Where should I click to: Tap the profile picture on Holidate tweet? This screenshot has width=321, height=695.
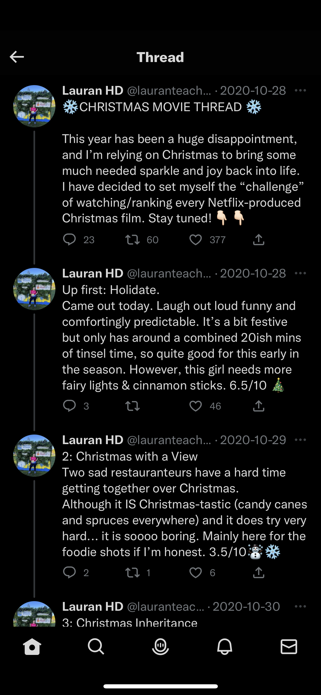tap(34, 289)
